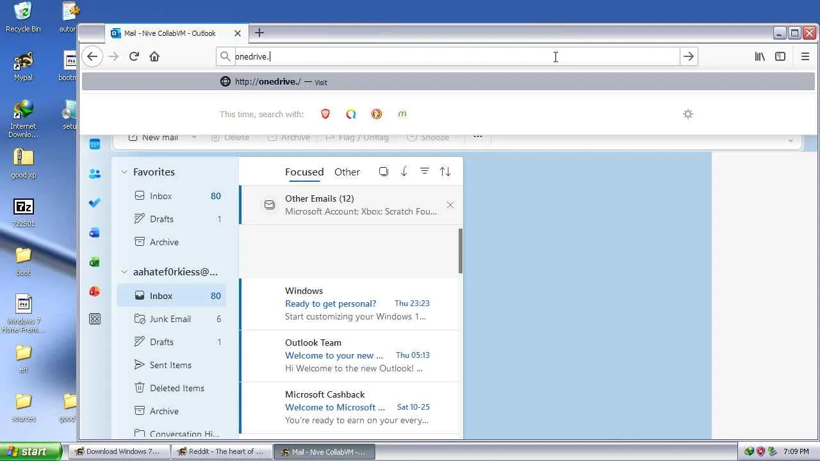Open the Microsoft Cashback email
Viewport: 820px width, 461px height.
tap(350, 407)
